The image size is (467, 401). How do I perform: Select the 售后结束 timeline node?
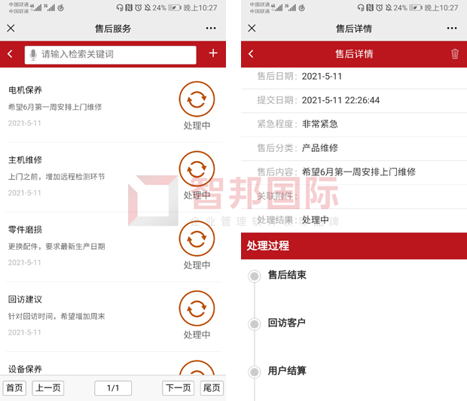tap(255, 276)
